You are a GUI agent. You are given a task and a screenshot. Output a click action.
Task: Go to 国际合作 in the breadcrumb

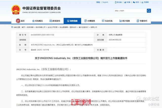click(73, 27)
